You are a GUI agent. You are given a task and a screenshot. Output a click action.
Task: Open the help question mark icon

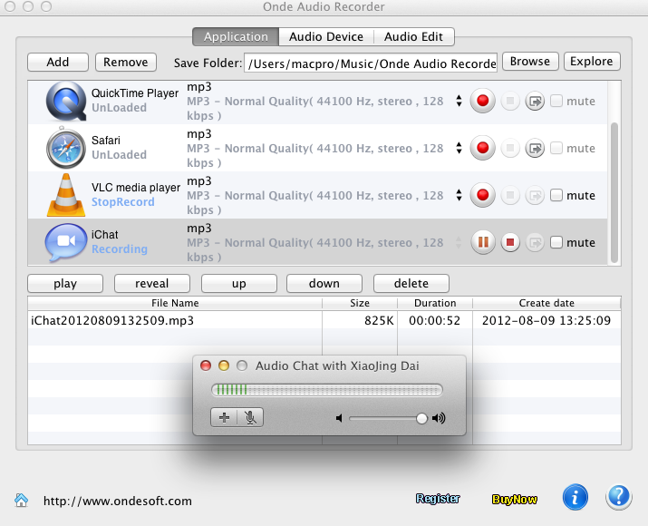(x=619, y=497)
